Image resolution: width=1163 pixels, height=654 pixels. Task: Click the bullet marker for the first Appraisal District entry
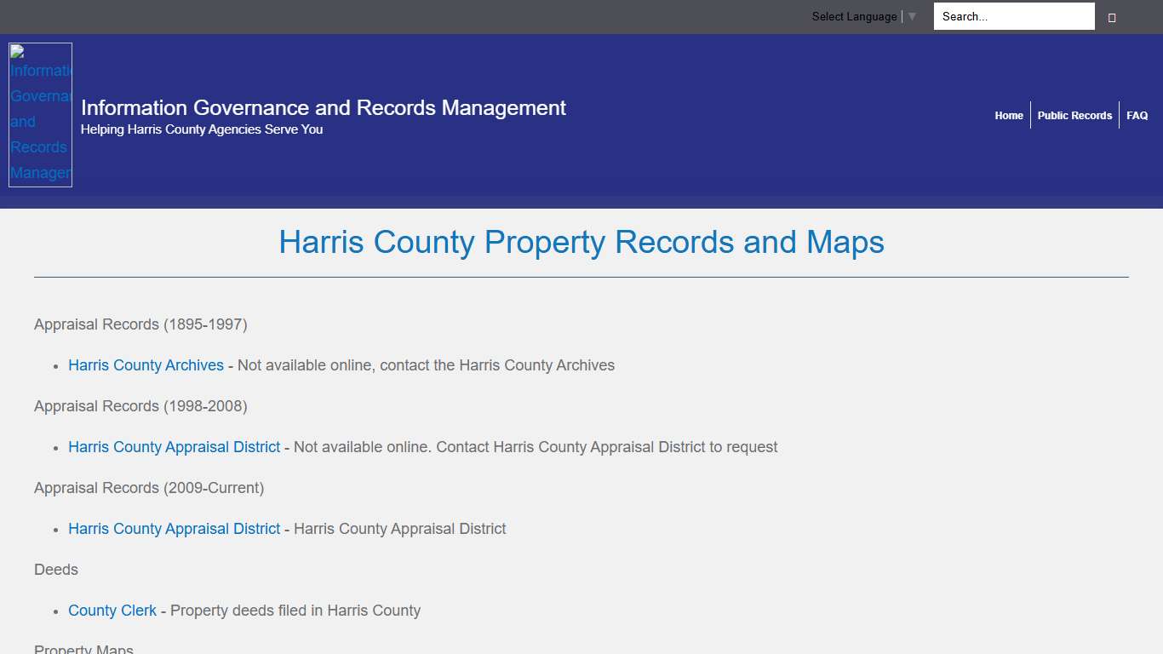coord(55,447)
